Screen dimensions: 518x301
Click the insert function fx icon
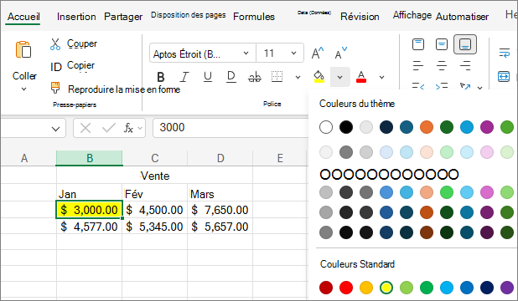(x=128, y=128)
